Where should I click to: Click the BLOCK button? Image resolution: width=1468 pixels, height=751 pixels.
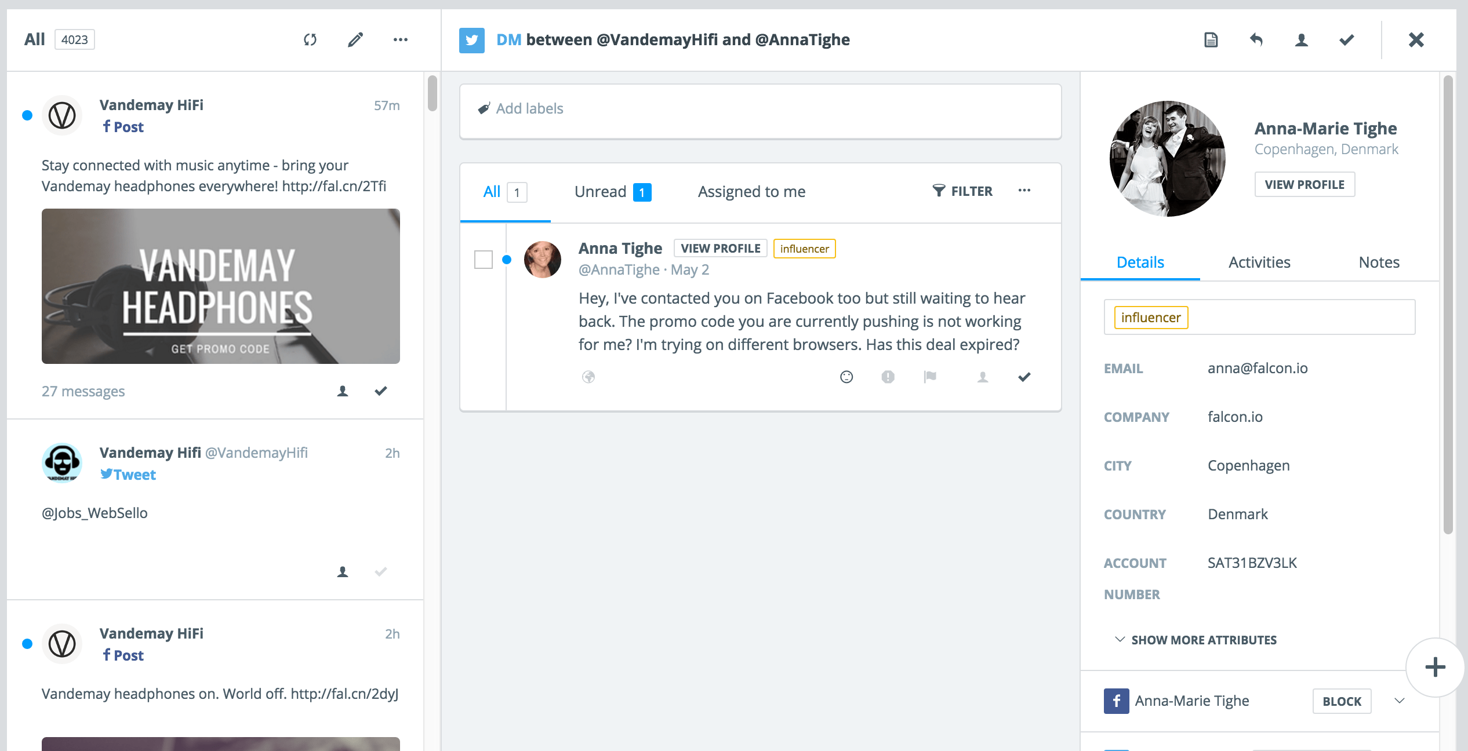coord(1342,701)
